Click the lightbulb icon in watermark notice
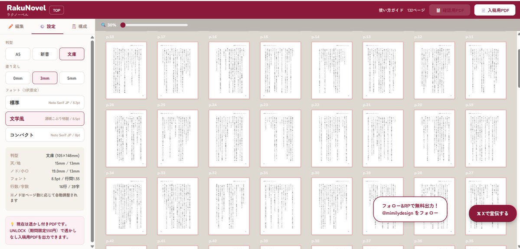This screenshot has height=249, width=520. coord(12,225)
